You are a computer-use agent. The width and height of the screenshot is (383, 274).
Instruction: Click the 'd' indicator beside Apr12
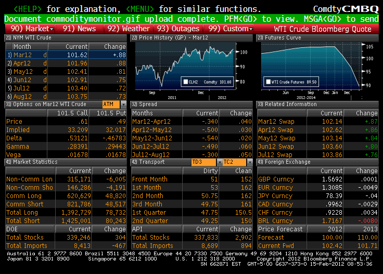coord(45,63)
